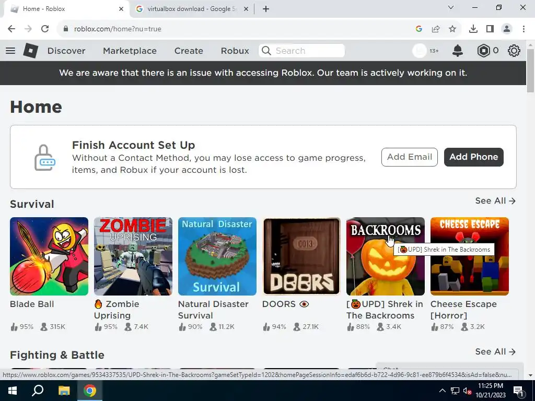Open the Chrome profile icon

tap(507, 29)
